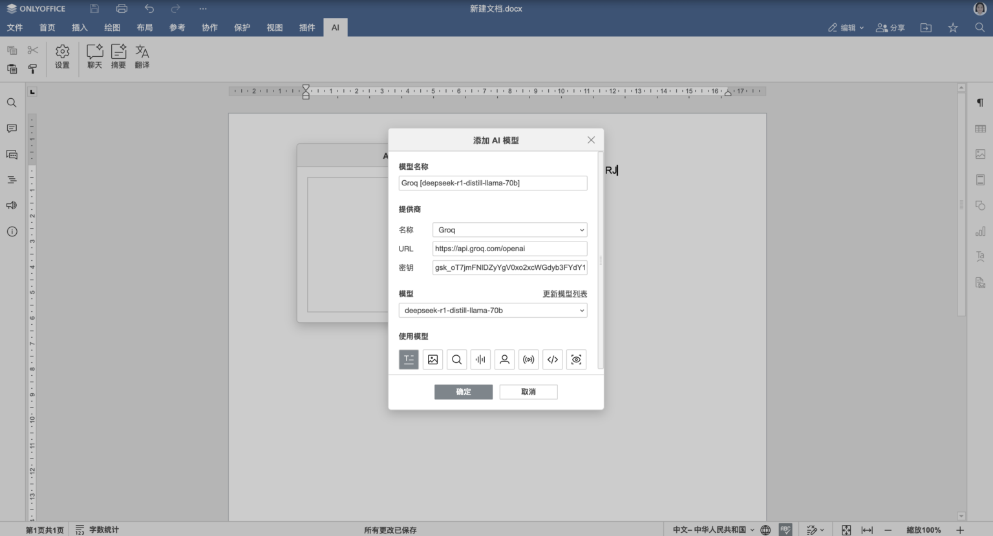Open the AI plugin settings

(61, 57)
